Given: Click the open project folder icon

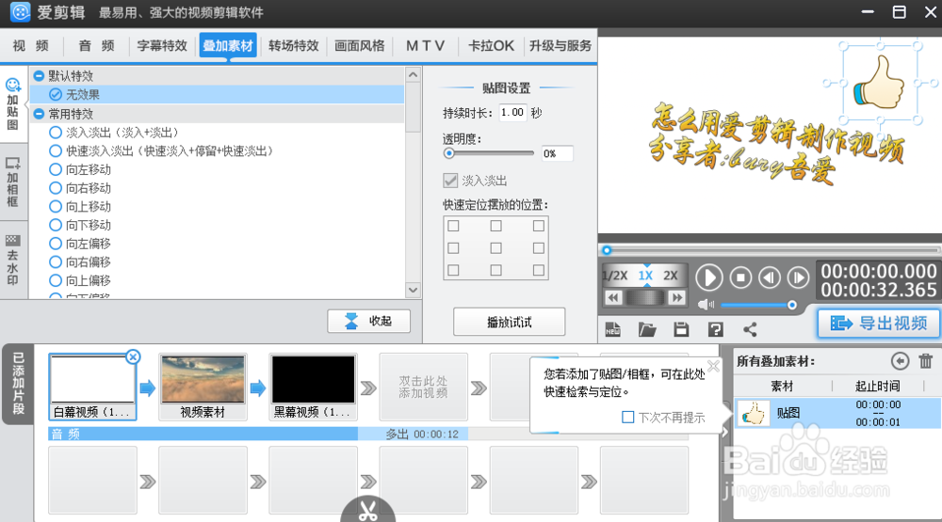Looking at the screenshot, I should [x=647, y=329].
